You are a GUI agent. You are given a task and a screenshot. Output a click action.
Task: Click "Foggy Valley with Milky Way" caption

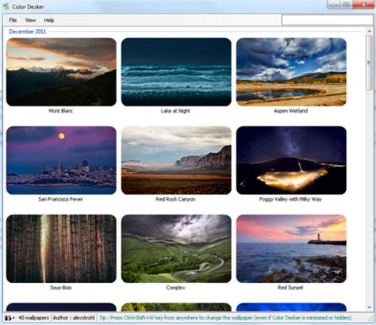point(290,199)
